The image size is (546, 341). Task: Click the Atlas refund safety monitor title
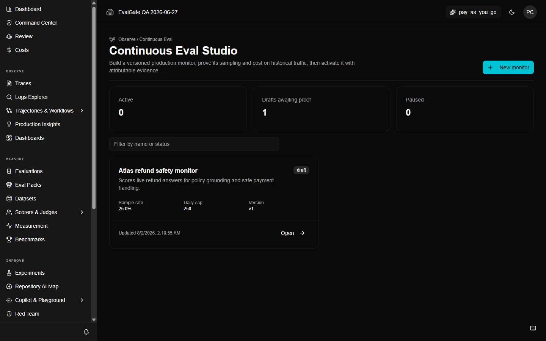tap(158, 170)
